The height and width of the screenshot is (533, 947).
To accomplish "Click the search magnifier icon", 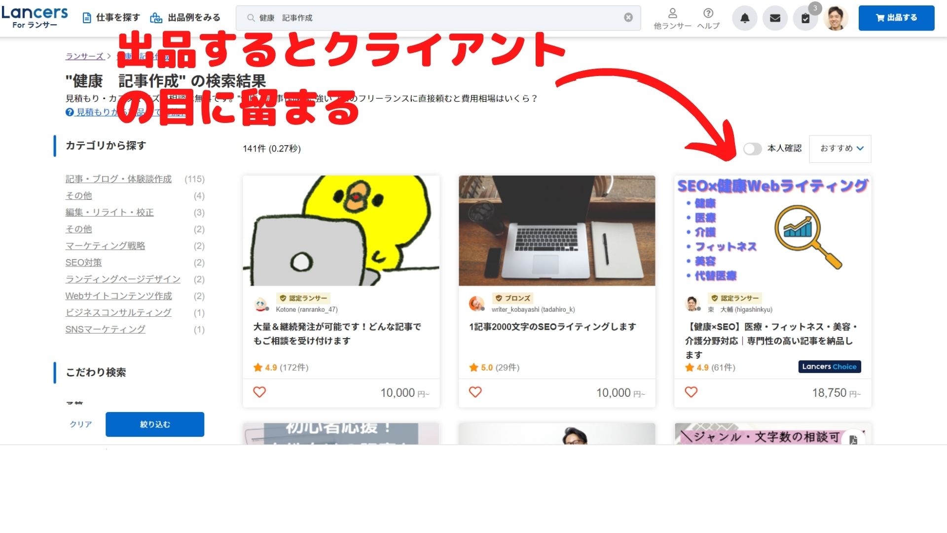I will pos(251,18).
